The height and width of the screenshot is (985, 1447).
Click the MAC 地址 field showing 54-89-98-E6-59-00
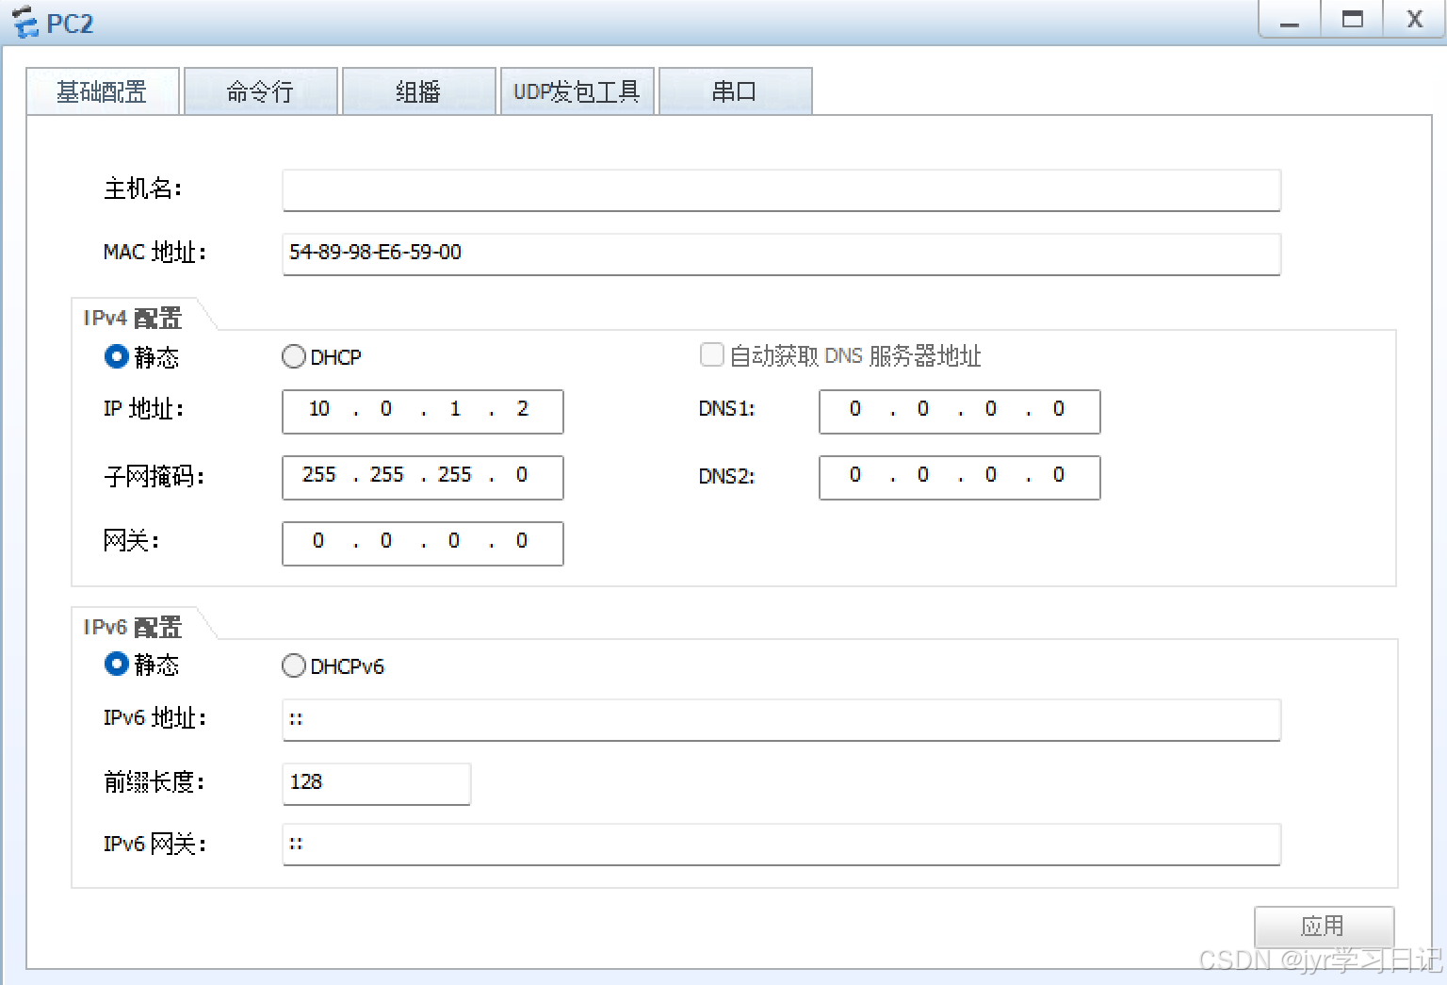[x=781, y=254]
